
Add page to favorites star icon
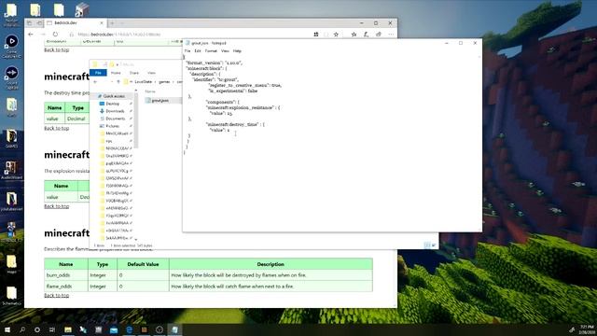pyautogui.click(x=336, y=35)
